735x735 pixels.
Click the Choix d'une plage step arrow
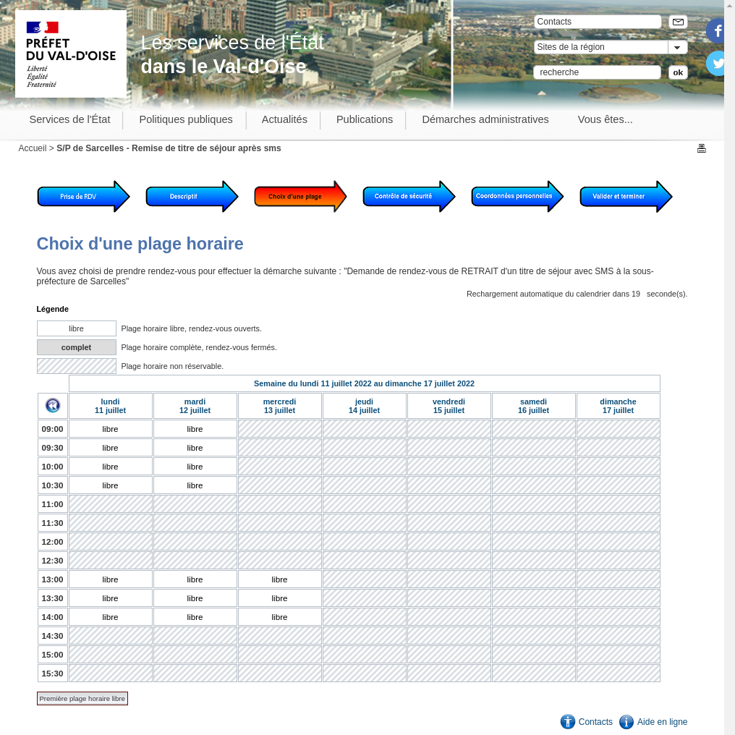[x=300, y=196]
